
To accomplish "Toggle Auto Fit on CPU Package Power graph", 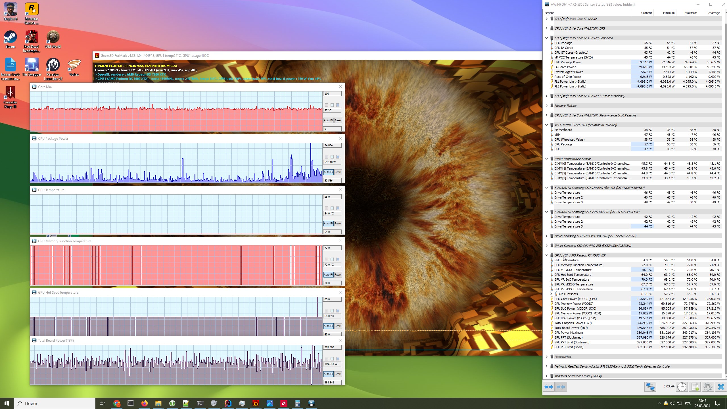I will tap(328, 172).
